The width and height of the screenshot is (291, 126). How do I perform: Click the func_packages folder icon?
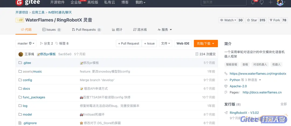20,97
